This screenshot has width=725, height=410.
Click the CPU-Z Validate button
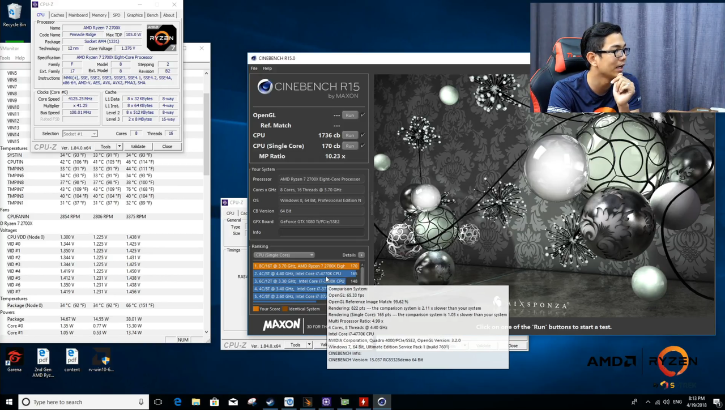138,147
